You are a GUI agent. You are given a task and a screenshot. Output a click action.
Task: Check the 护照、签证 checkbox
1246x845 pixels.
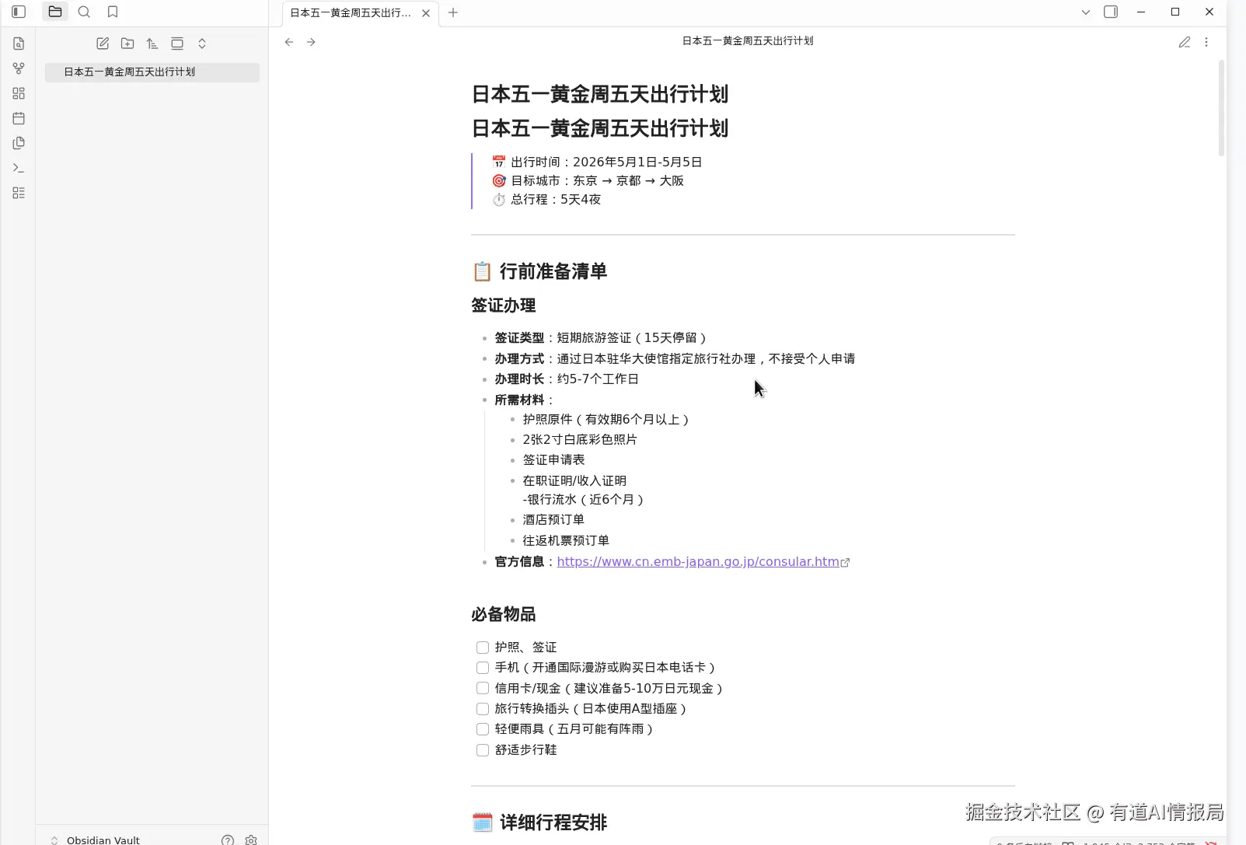[x=483, y=647]
